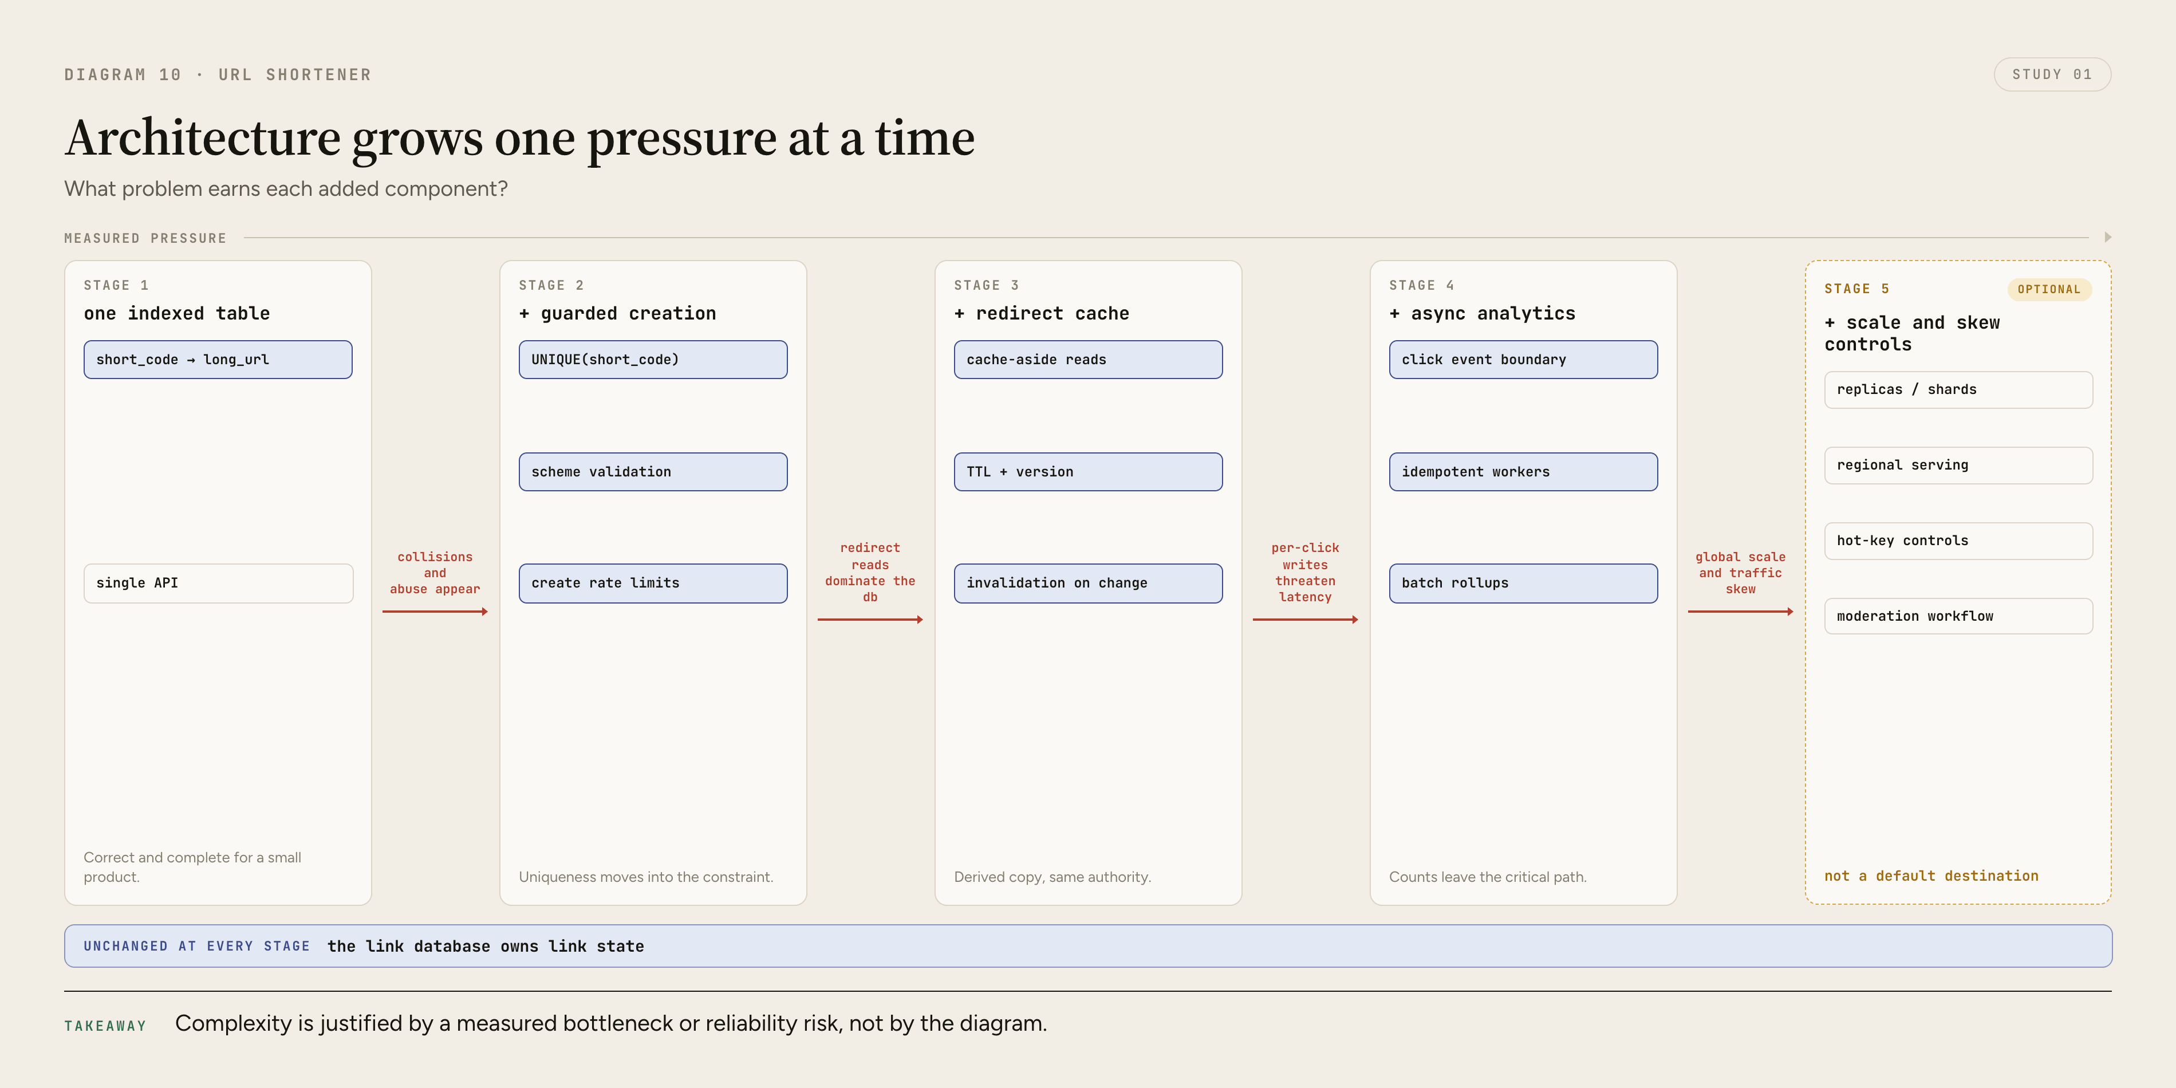
Task: Click the STAGE 5 label
Action: coord(1856,289)
